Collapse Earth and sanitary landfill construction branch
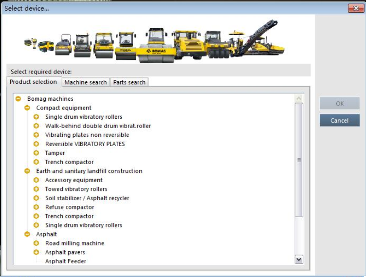This screenshot has height=277, width=366. [27, 171]
